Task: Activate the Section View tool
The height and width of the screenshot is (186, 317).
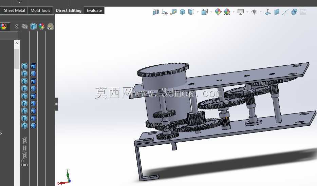Action: pos(156,12)
